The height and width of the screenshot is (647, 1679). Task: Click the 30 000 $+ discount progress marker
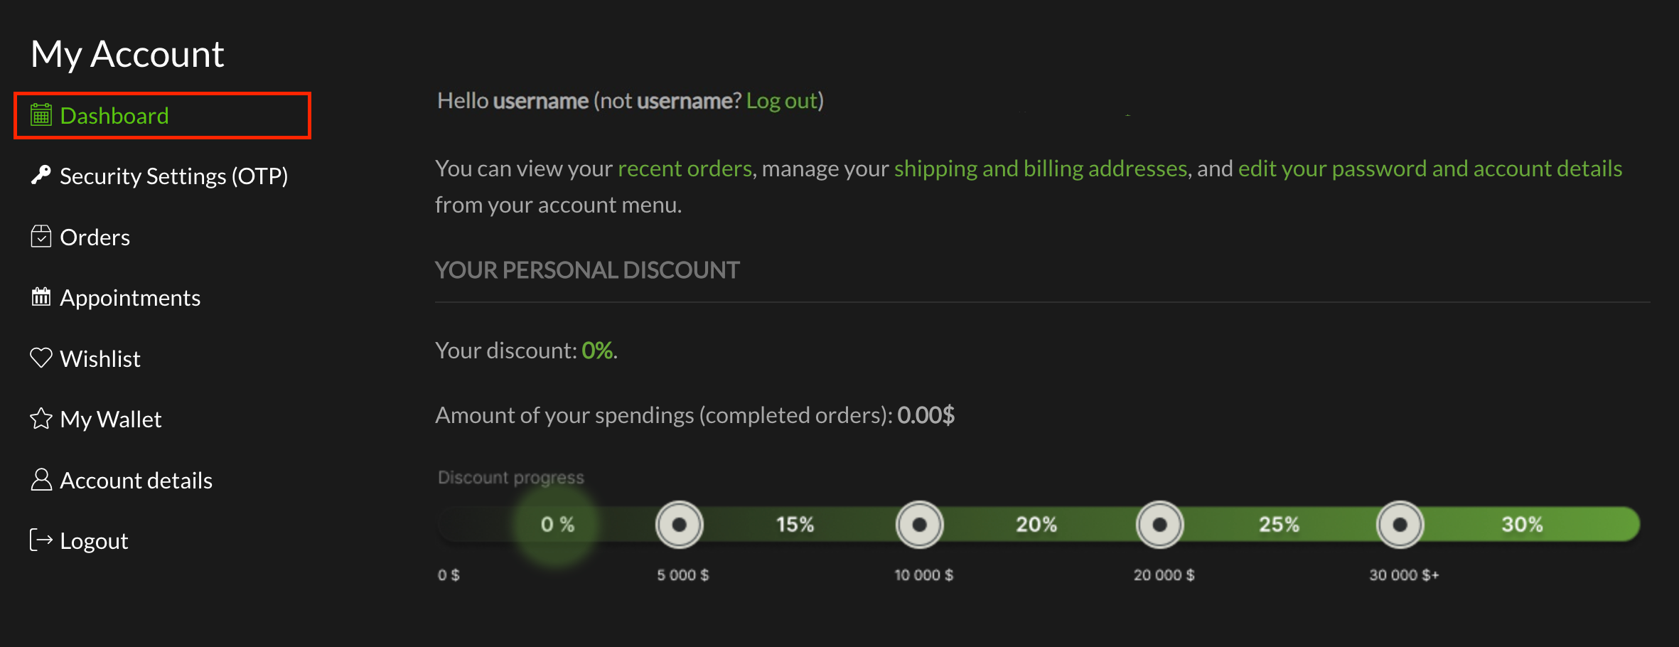[x=1400, y=525]
